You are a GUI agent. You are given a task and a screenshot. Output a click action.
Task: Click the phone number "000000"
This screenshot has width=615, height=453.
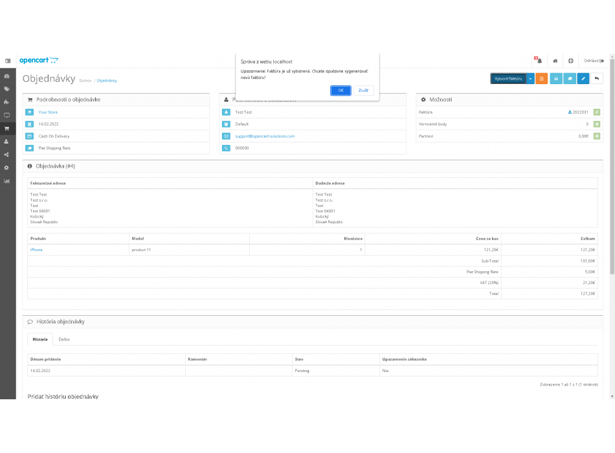pos(241,148)
